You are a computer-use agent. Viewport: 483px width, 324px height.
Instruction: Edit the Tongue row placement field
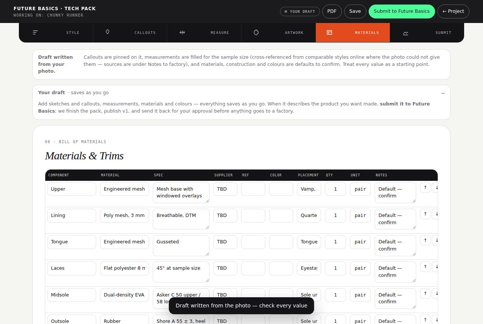point(309,242)
